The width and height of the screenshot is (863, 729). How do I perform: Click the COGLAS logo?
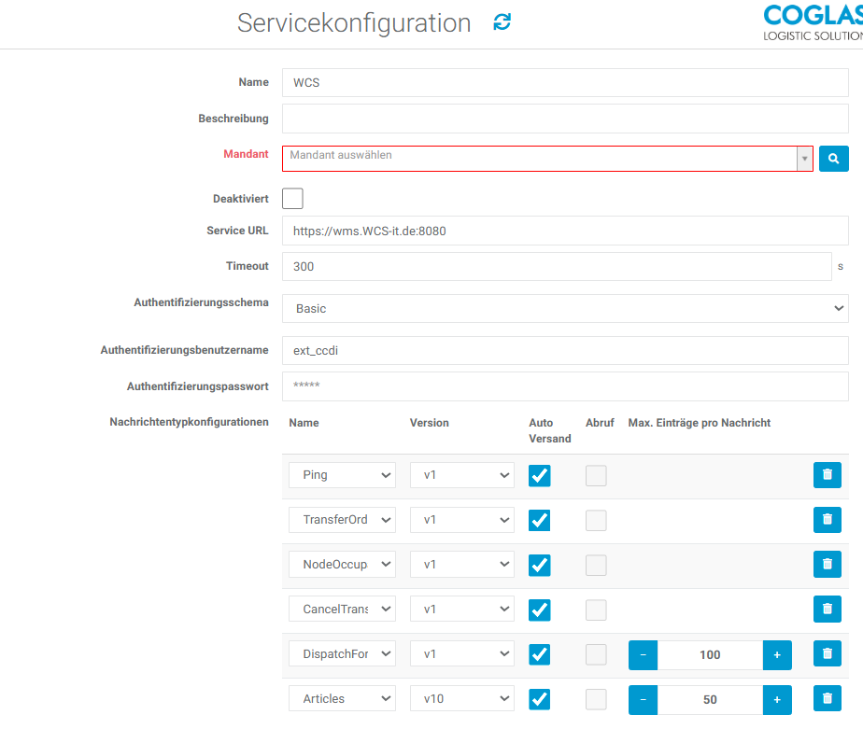pos(813,23)
